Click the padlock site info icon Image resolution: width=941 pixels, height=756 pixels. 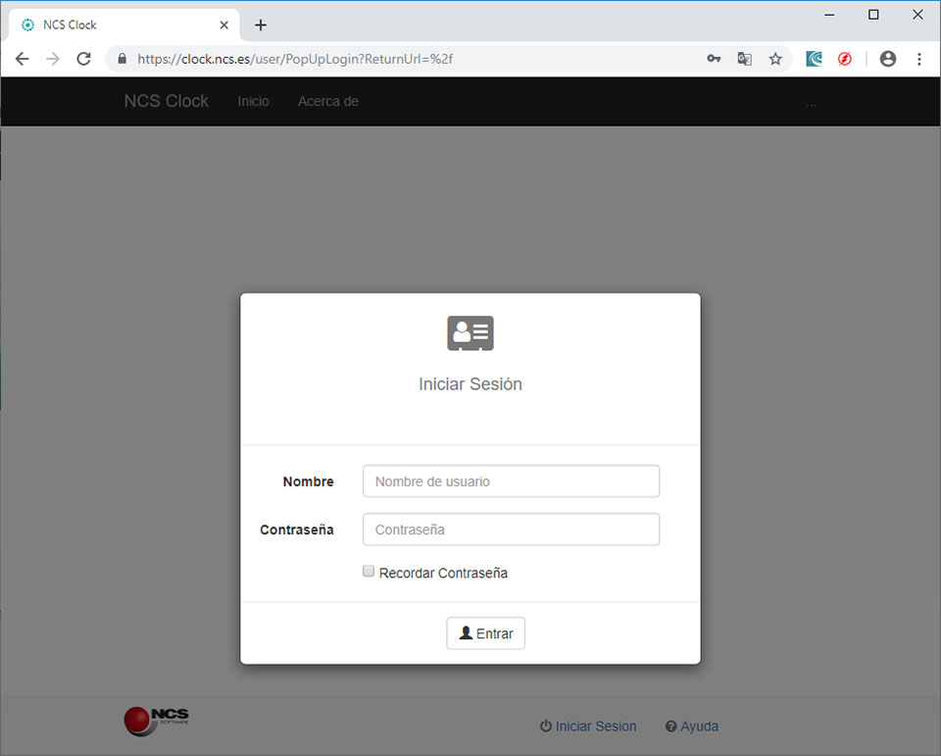(123, 59)
